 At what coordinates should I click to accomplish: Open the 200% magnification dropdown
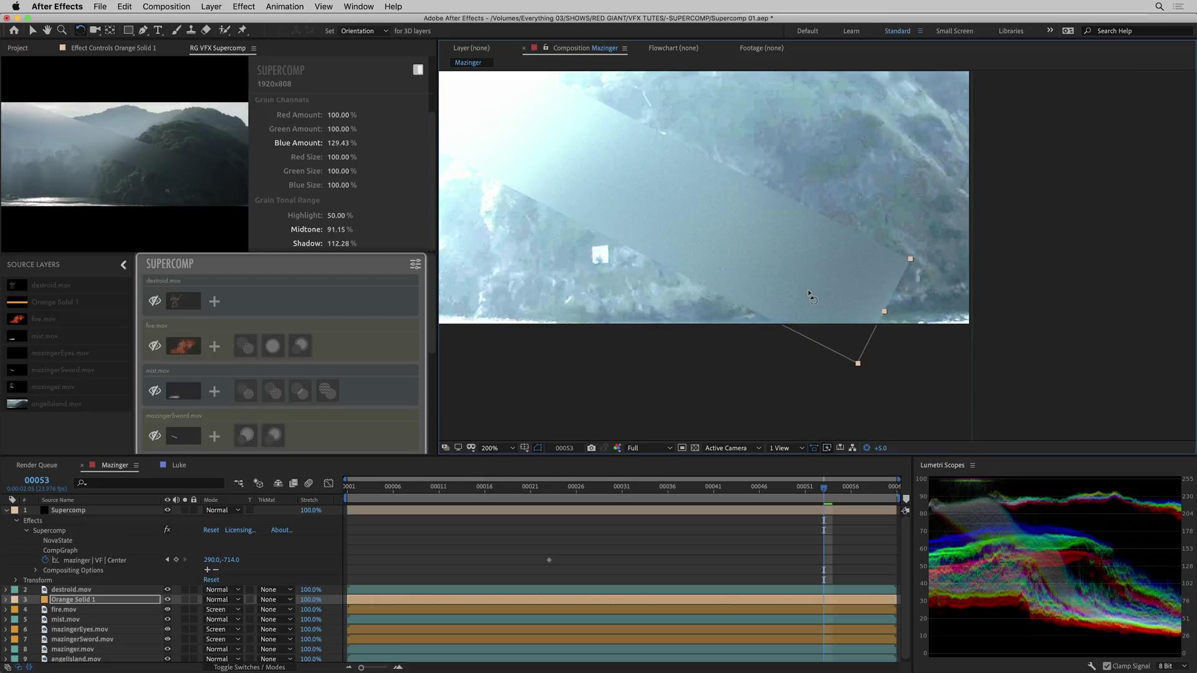498,448
